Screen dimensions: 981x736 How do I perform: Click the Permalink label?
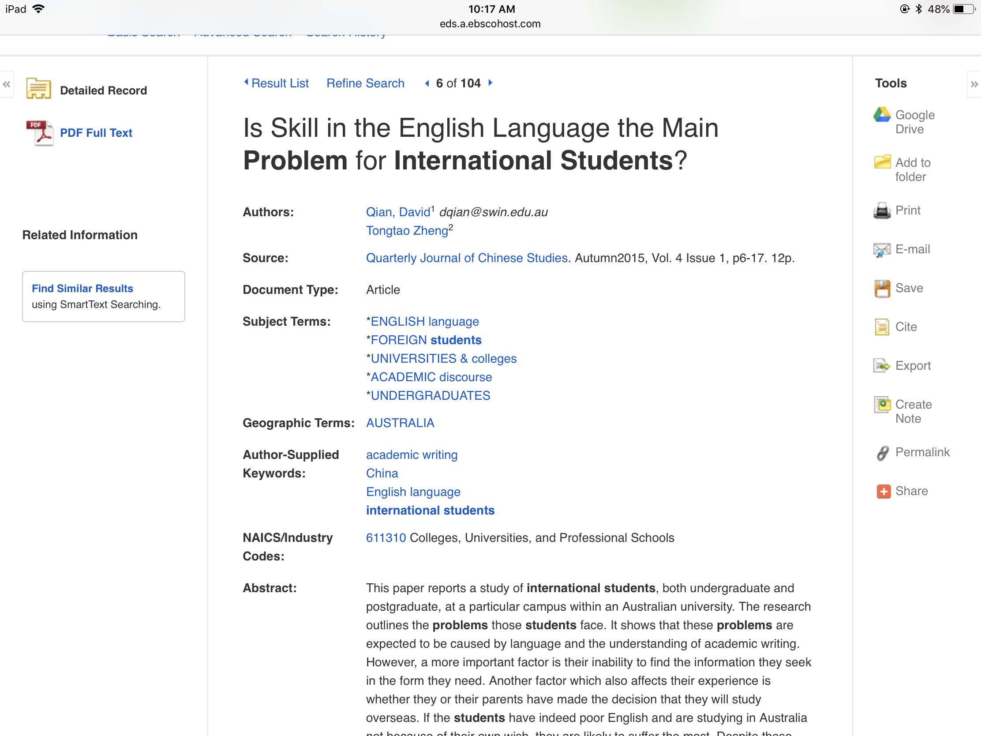(x=922, y=453)
